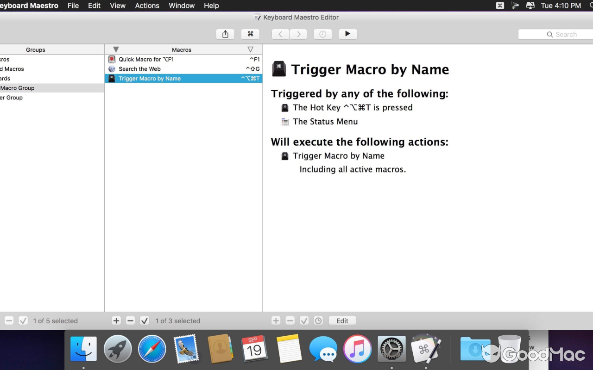Launch Messages from the Dock
The image size is (593, 370).
[323, 348]
